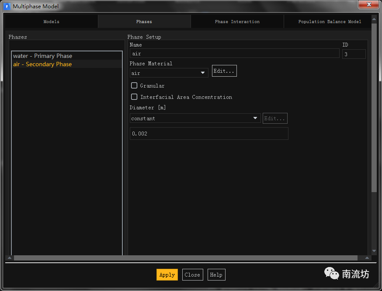The width and height of the screenshot is (382, 291).
Task: Select the Phases tab
Action: pos(144,22)
